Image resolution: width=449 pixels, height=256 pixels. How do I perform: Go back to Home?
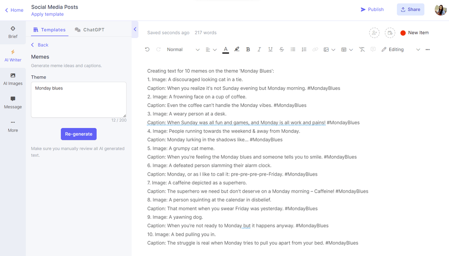(14, 10)
